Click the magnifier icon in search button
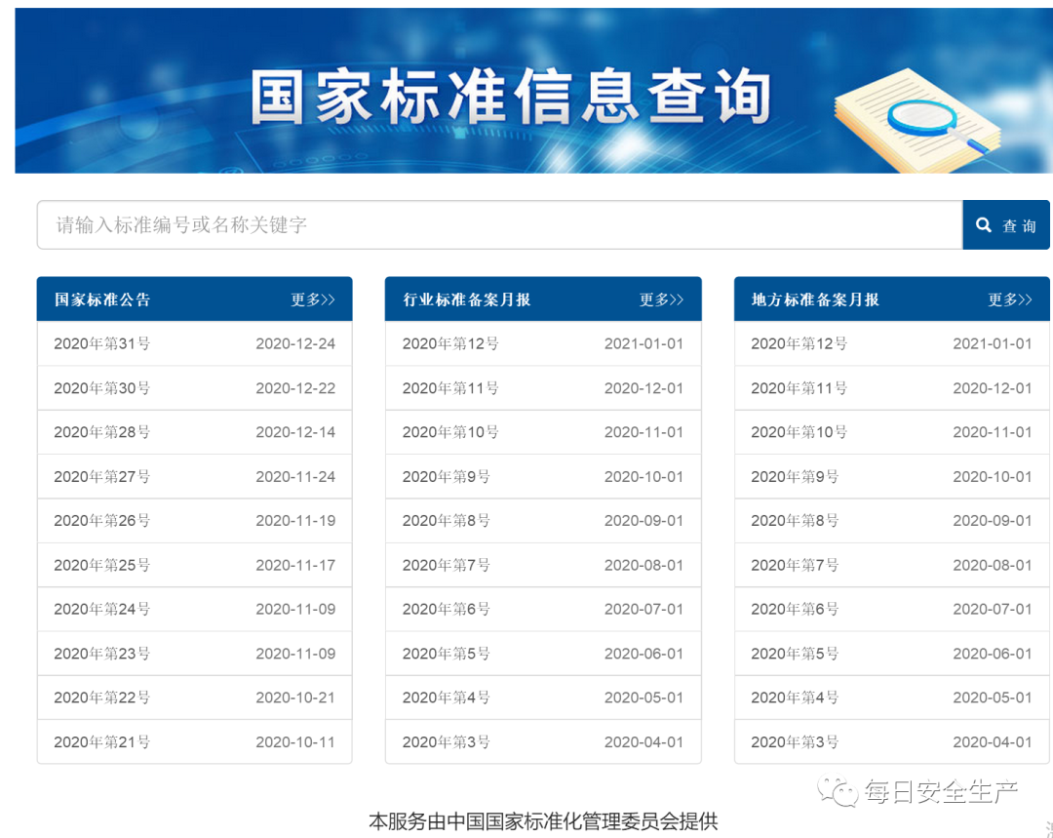The image size is (1053, 838). tap(983, 225)
